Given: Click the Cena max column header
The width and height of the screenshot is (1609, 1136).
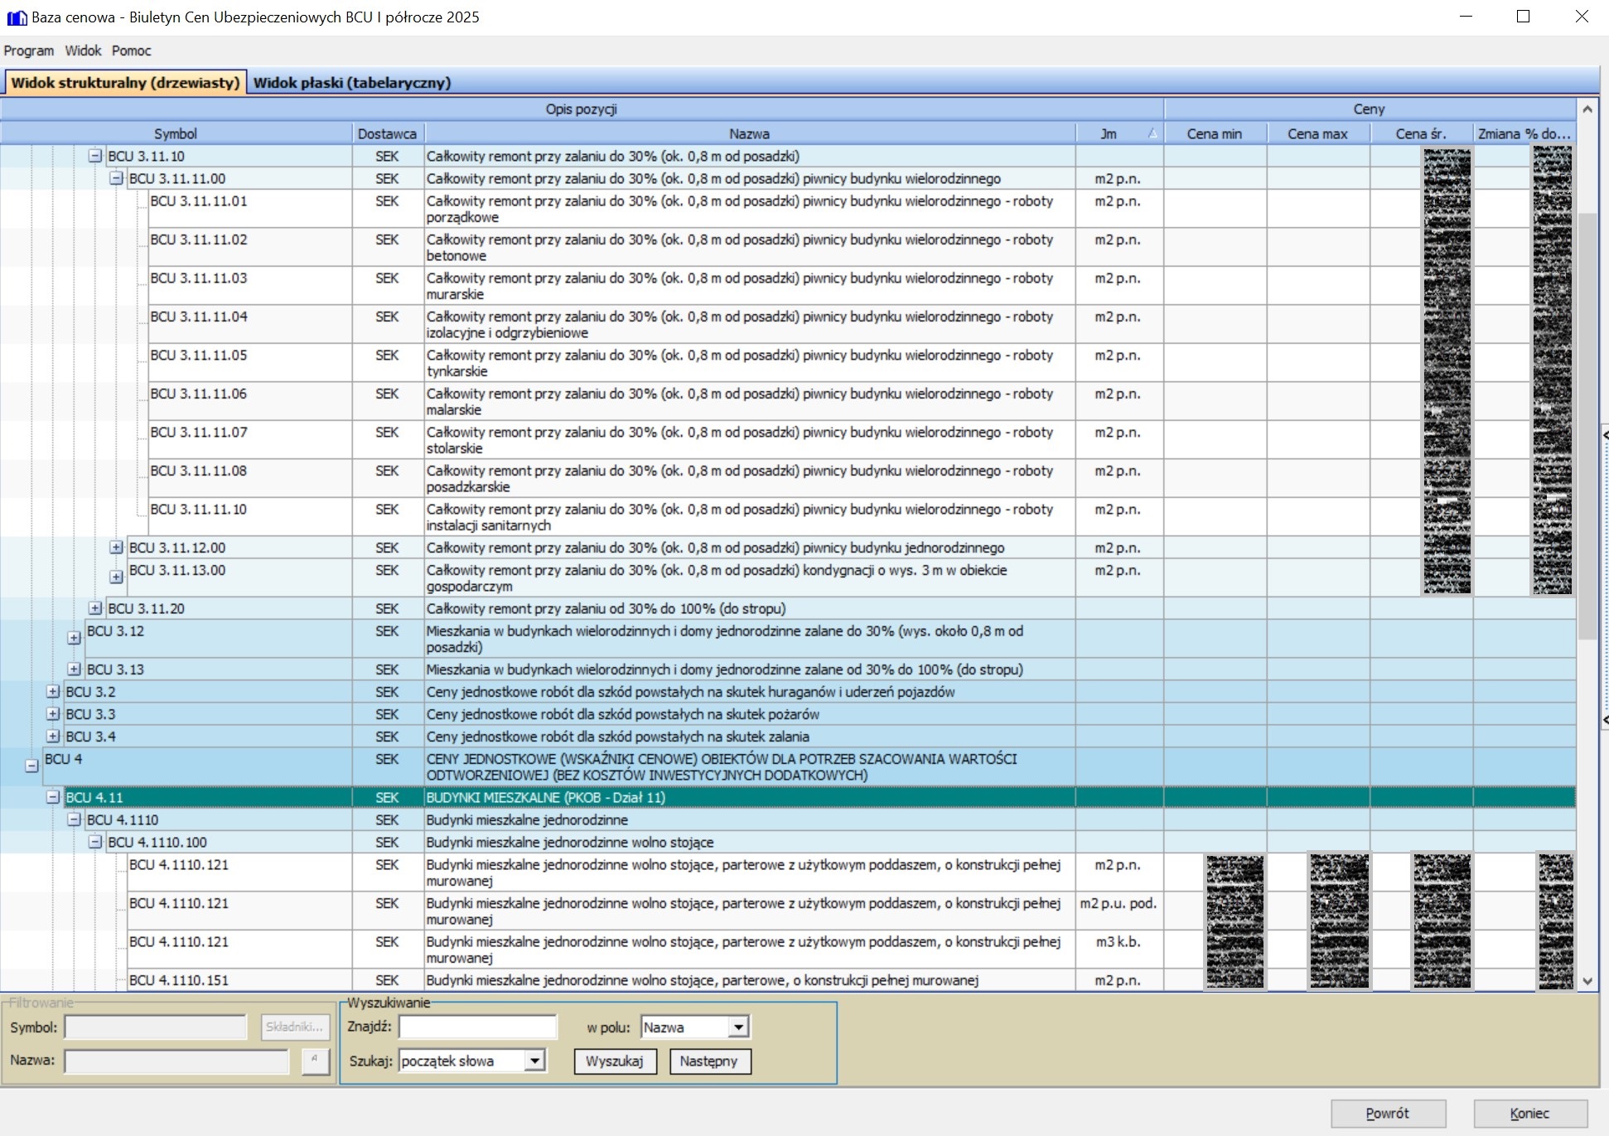Looking at the screenshot, I should pos(1317,133).
